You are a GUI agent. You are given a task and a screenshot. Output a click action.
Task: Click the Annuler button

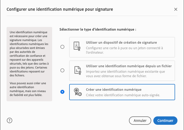(140, 121)
